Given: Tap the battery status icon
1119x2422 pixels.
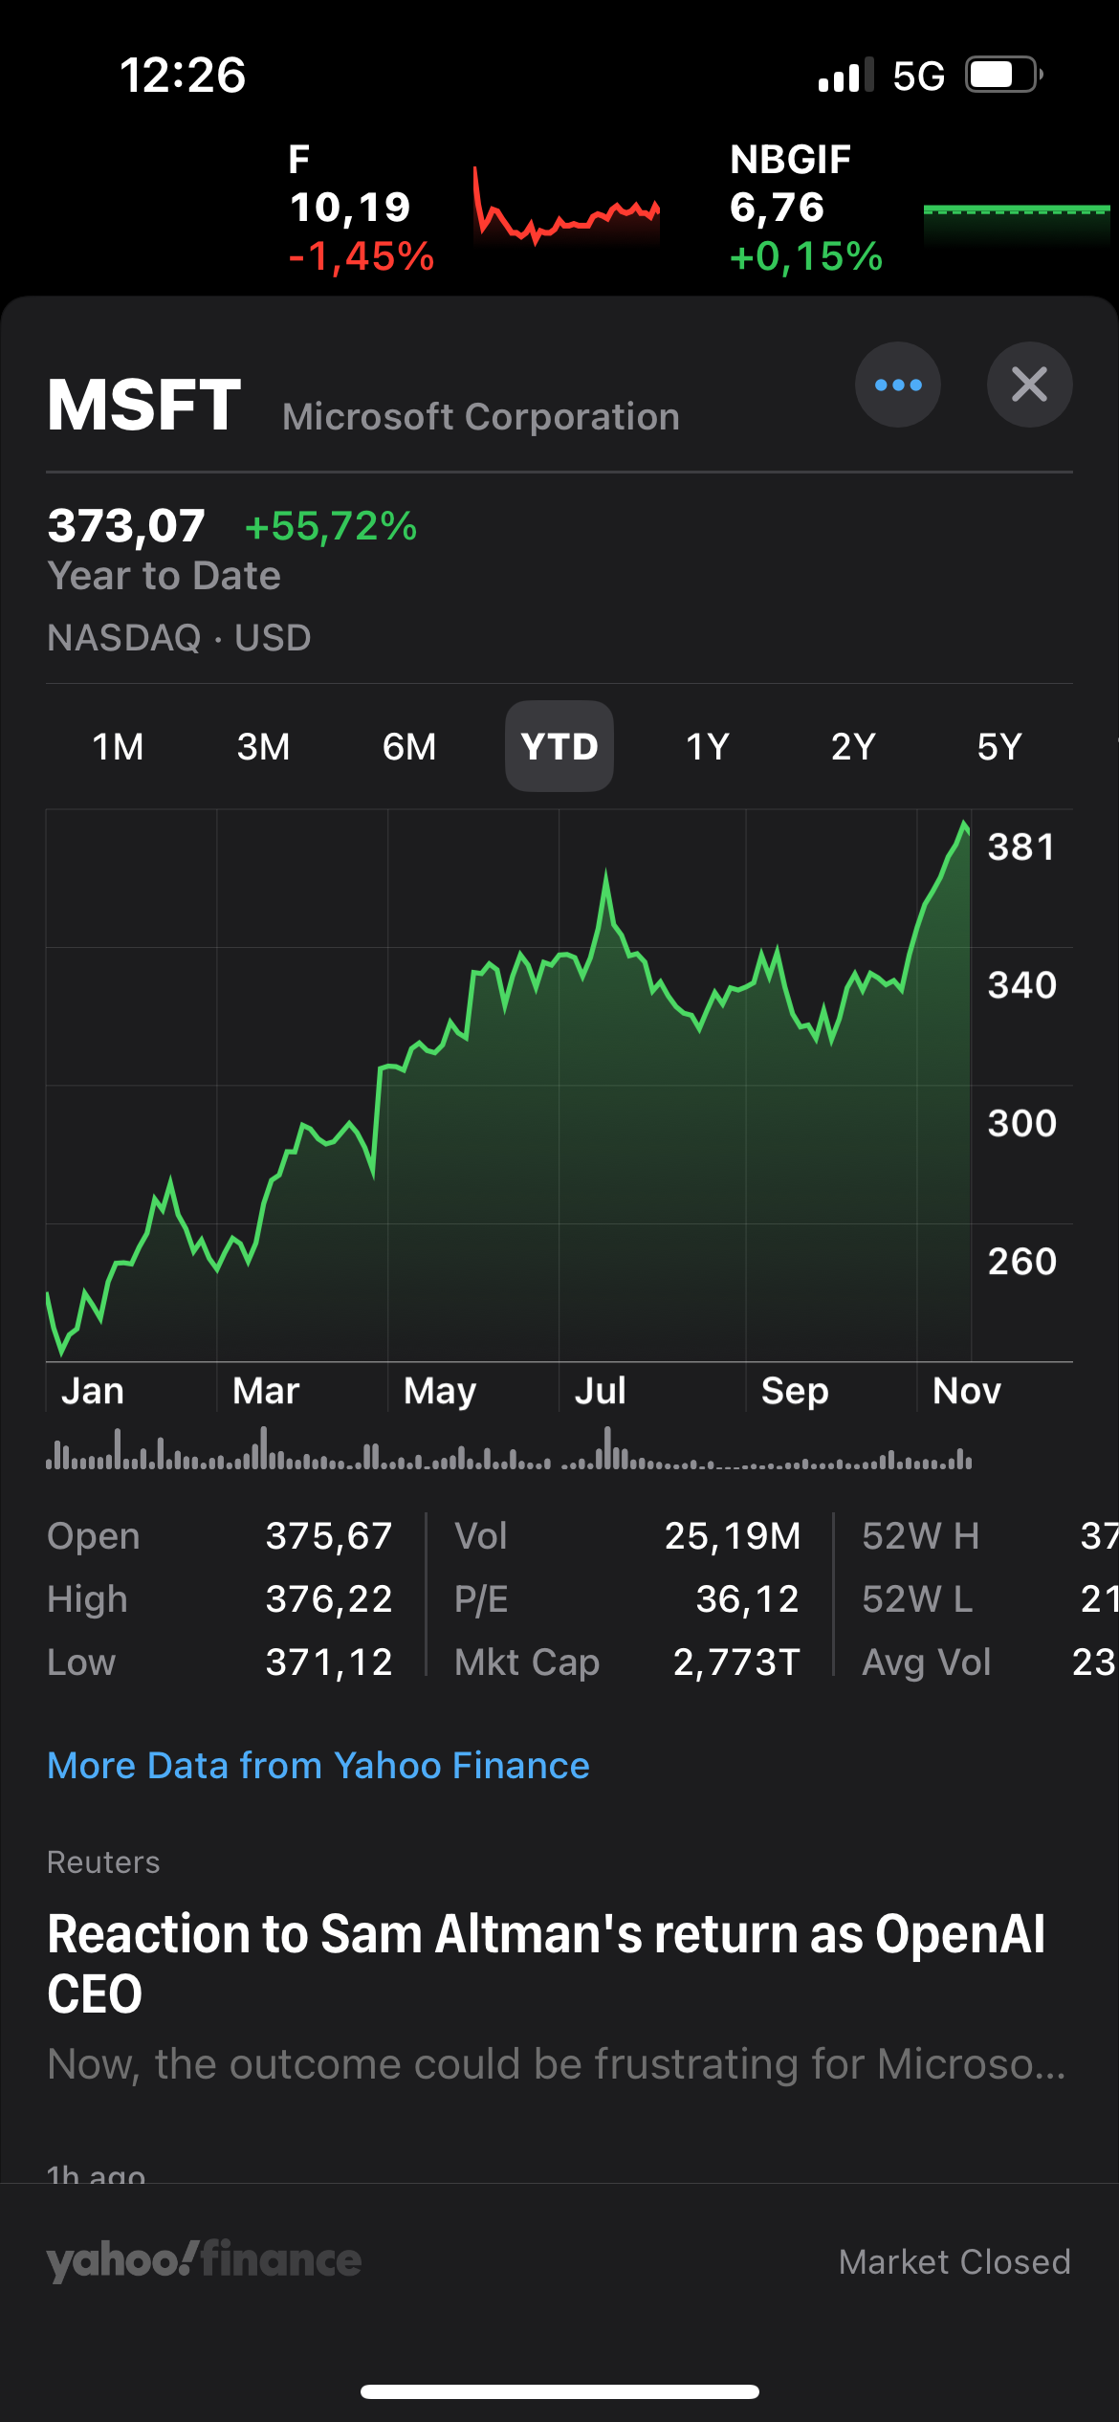Looking at the screenshot, I should [x=1003, y=75].
